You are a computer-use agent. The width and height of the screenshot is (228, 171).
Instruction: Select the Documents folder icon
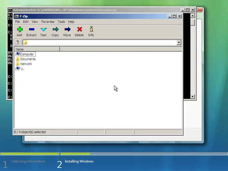coord(18,59)
